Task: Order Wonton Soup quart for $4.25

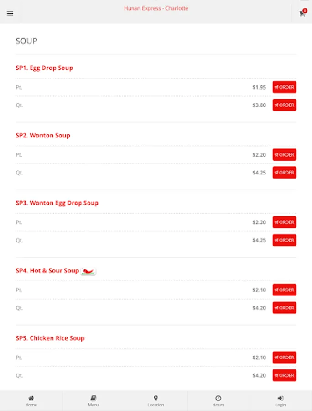Action: (x=284, y=173)
